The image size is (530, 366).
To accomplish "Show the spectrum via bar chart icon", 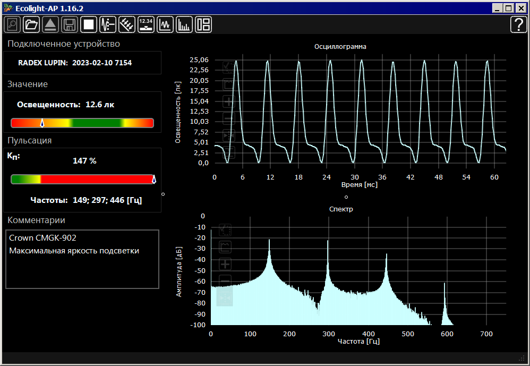I will click(184, 24).
